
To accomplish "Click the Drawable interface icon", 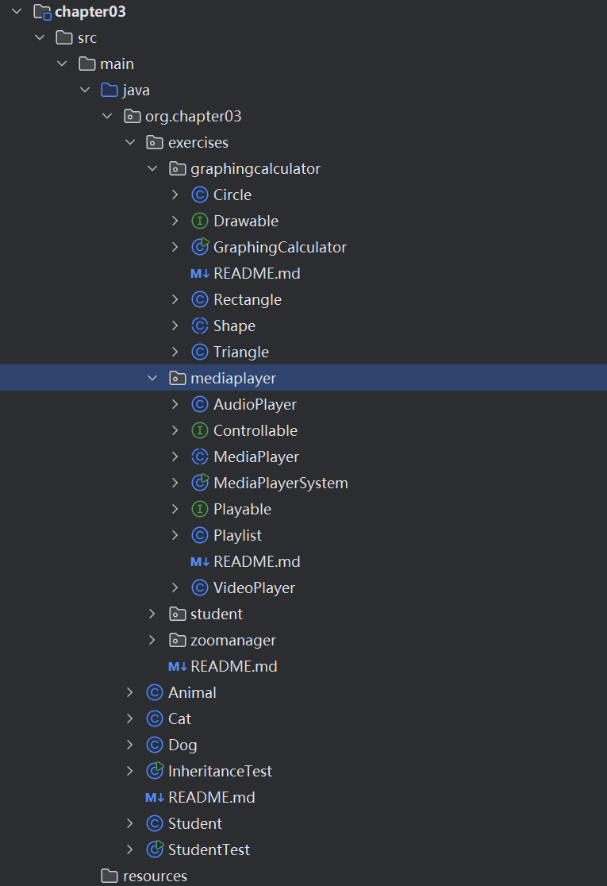I will point(200,221).
